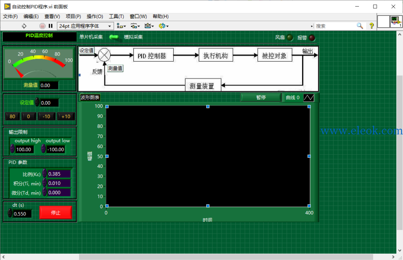Click the +10 setpoint button

[x=66, y=117]
